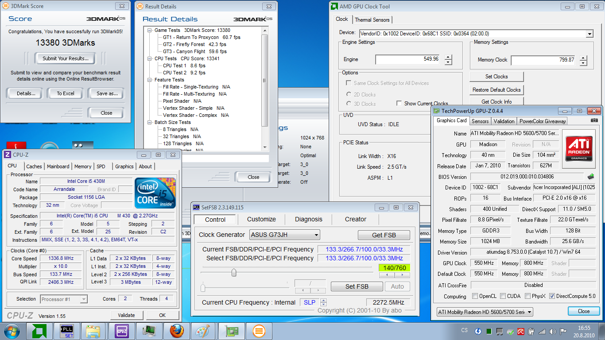Open Windows Explorer from the taskbar
The height and width of the screenshot is (340, 605).
pos(93,331)
